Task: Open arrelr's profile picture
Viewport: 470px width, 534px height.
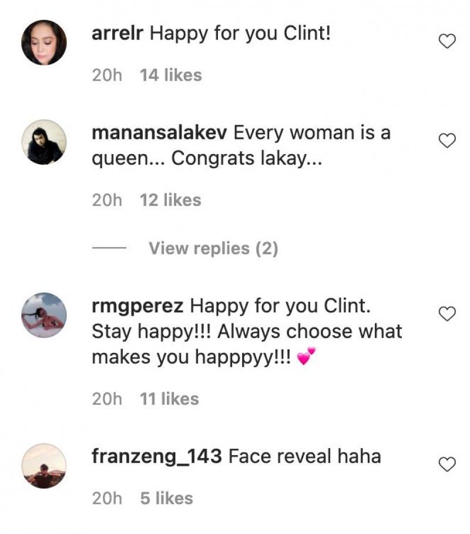Action: point(44,42)
